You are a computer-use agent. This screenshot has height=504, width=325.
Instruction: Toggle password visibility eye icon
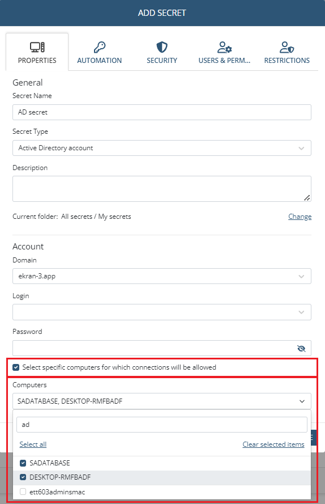301,349
